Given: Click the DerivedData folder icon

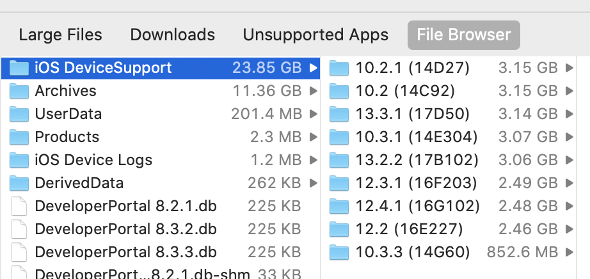Looking at the screenshot, I should coord(20,183).
